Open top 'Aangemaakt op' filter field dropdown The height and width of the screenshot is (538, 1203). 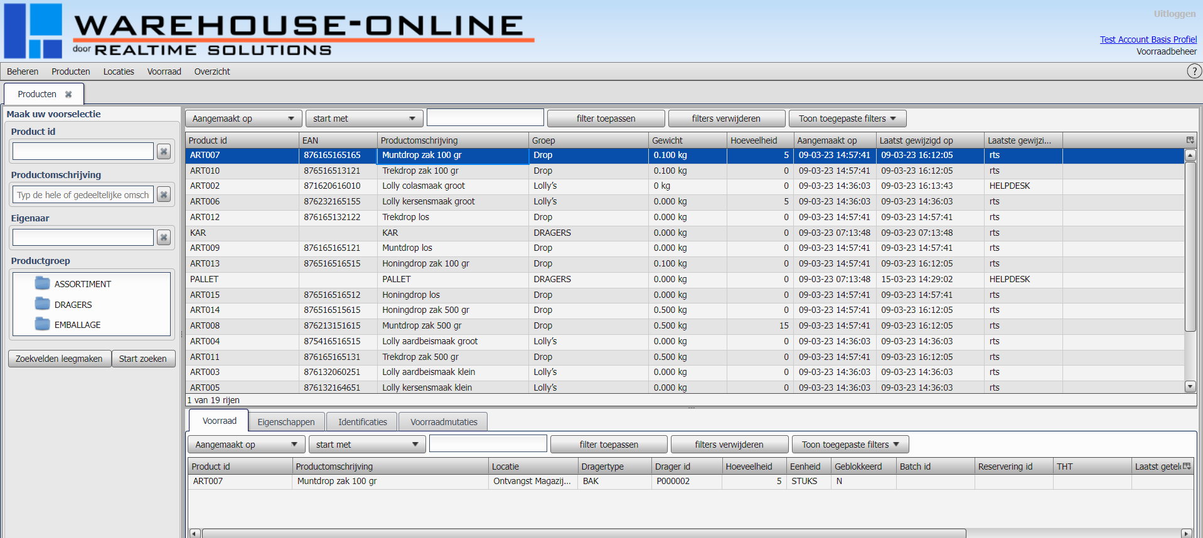(x=243, y=119)
